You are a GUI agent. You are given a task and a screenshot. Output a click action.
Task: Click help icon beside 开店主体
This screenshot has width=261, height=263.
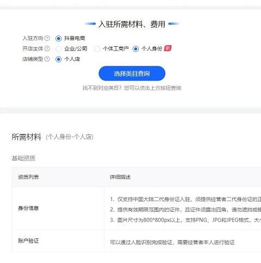click(47, 48)
